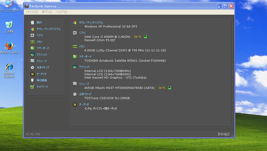
Task: View the グラフィック sidebar section
Action: 42,55
